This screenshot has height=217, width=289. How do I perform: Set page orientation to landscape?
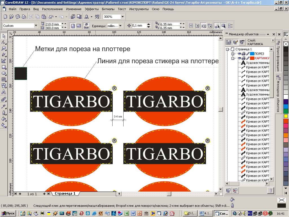coord(79,26)
